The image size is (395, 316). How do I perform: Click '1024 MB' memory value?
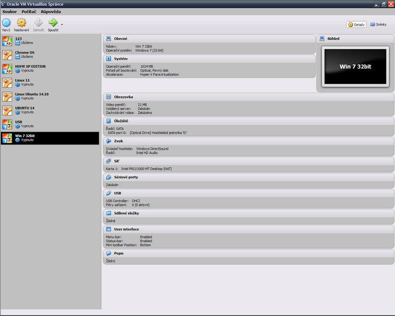(x=146, y=66)
